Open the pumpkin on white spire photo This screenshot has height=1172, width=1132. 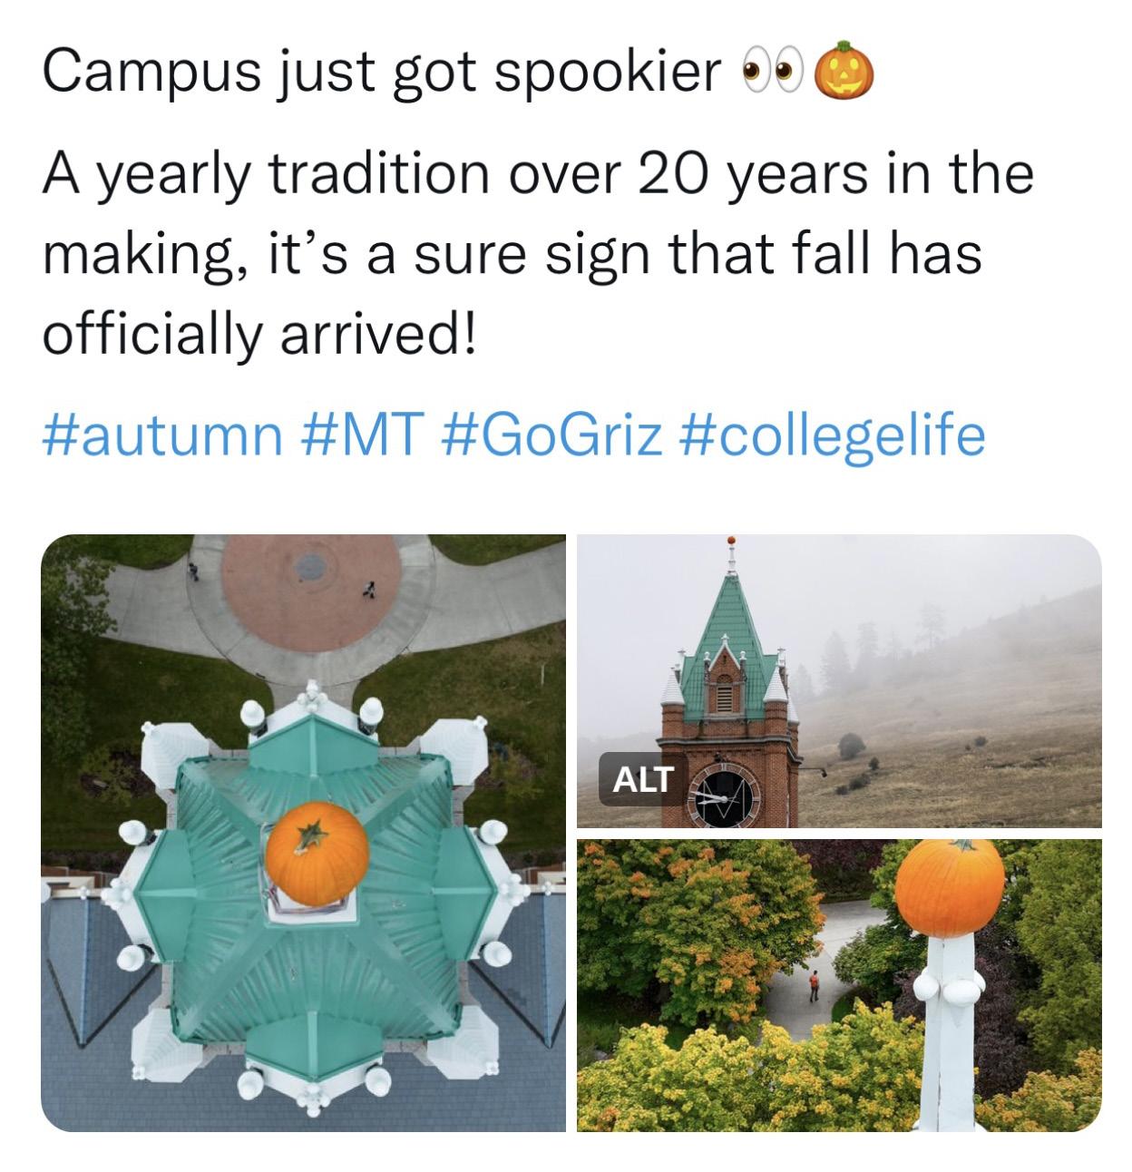coord(839,985)
